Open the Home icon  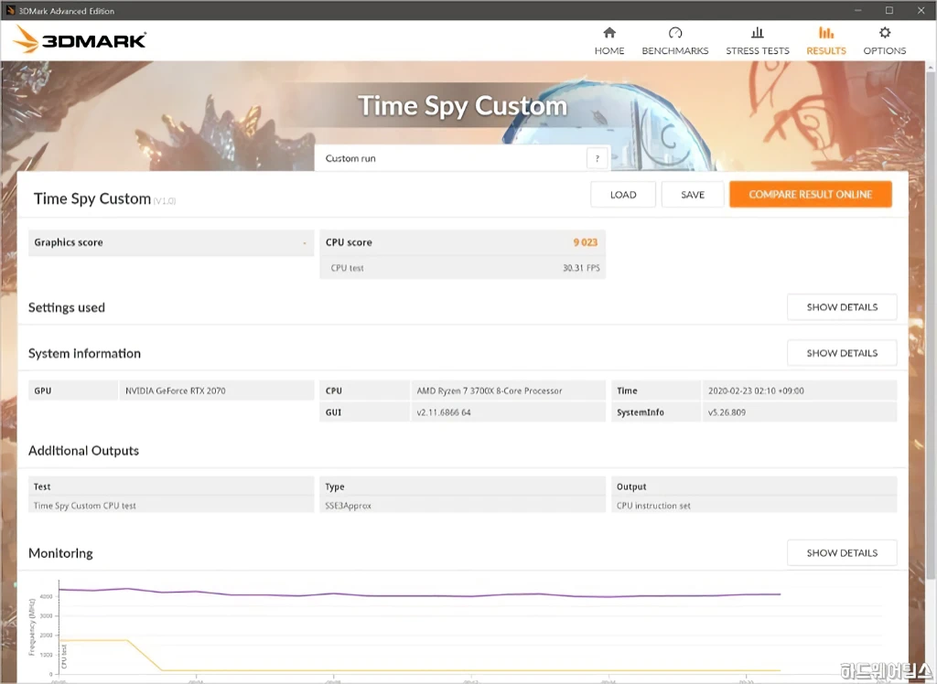pos(609,32)
